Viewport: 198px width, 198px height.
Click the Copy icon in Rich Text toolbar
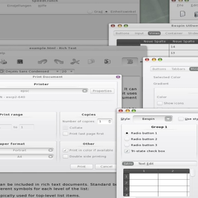click(x=91, y=61)
